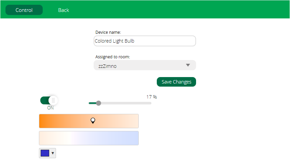Select cool blue end of white-blue gradient
This screenshot has height=163, width=290.
[x=136, y=138]
